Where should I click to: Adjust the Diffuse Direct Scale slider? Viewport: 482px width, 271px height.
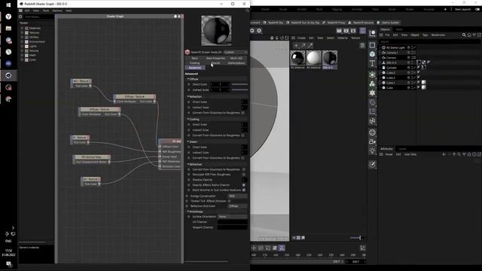click(239, 84)
